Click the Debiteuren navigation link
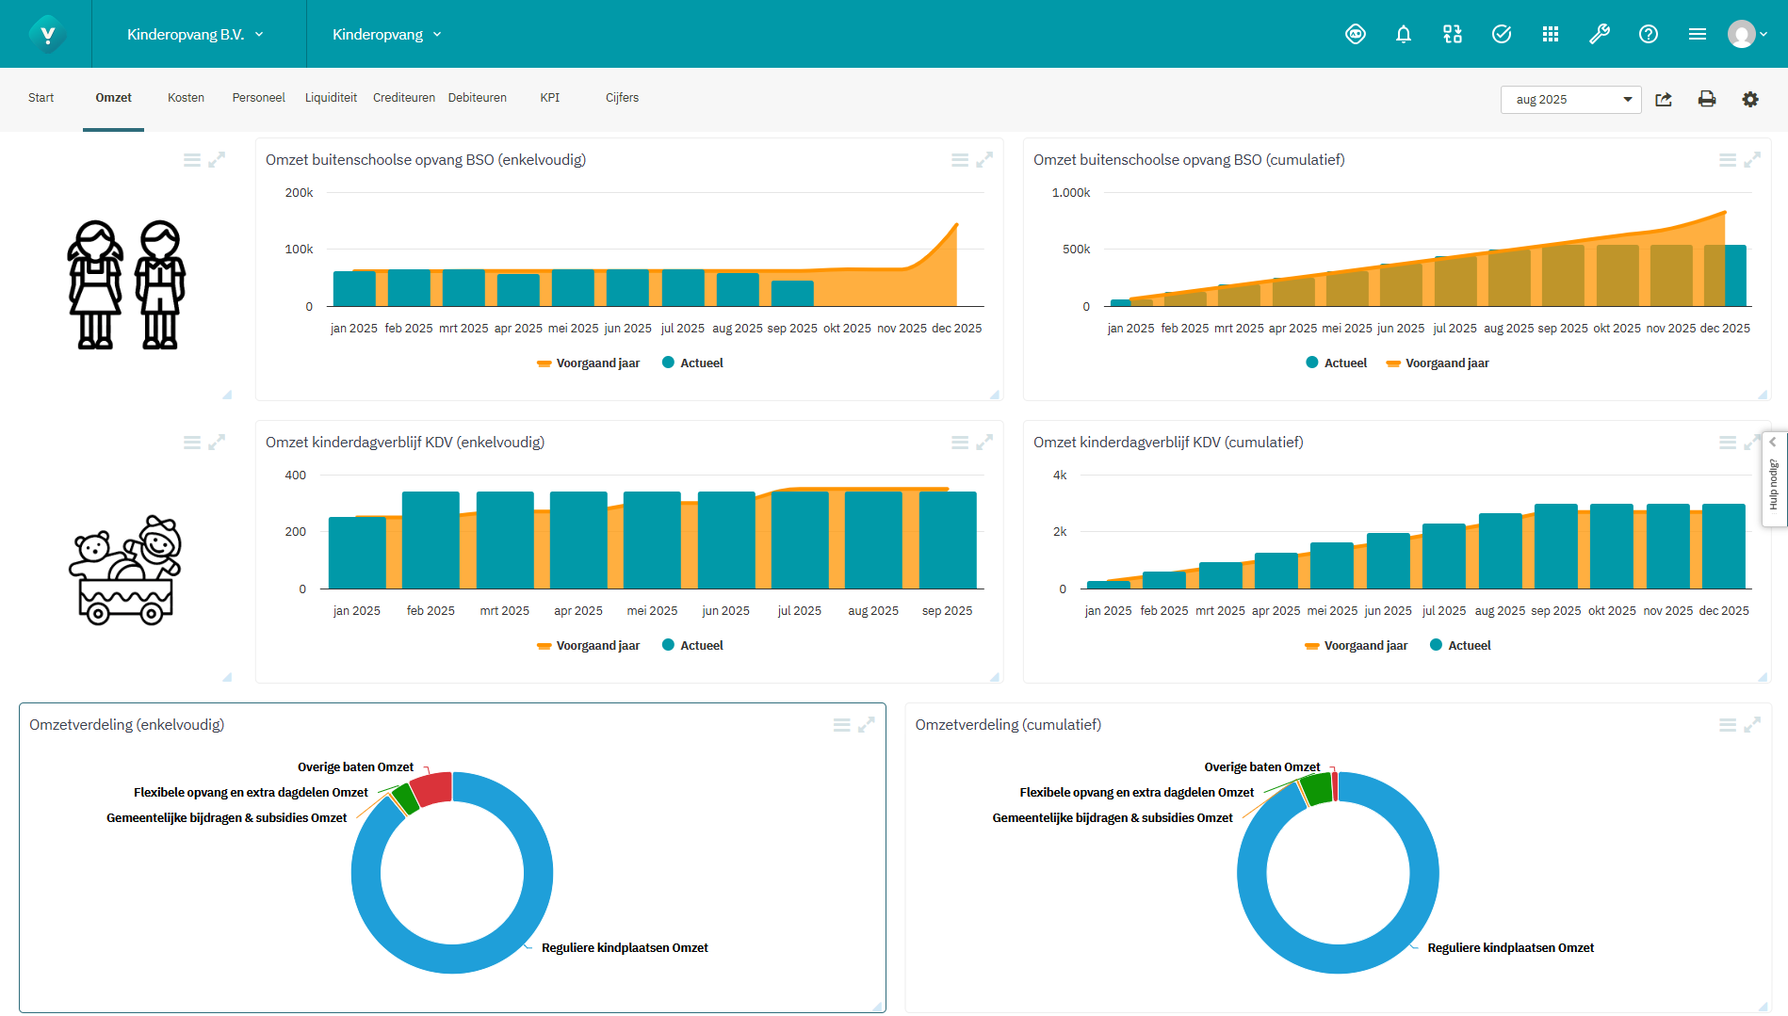The width and height of the screenshot is (1788, 1016). click(x=477, y=98)
